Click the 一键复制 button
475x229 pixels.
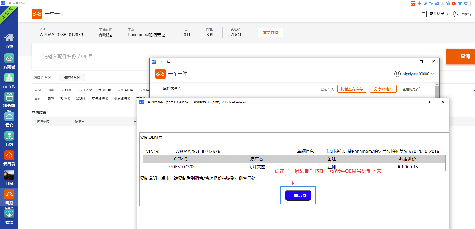tap(298, 196)
